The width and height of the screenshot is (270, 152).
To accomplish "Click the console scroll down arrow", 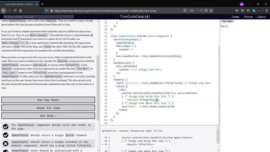I will (218, 150).
